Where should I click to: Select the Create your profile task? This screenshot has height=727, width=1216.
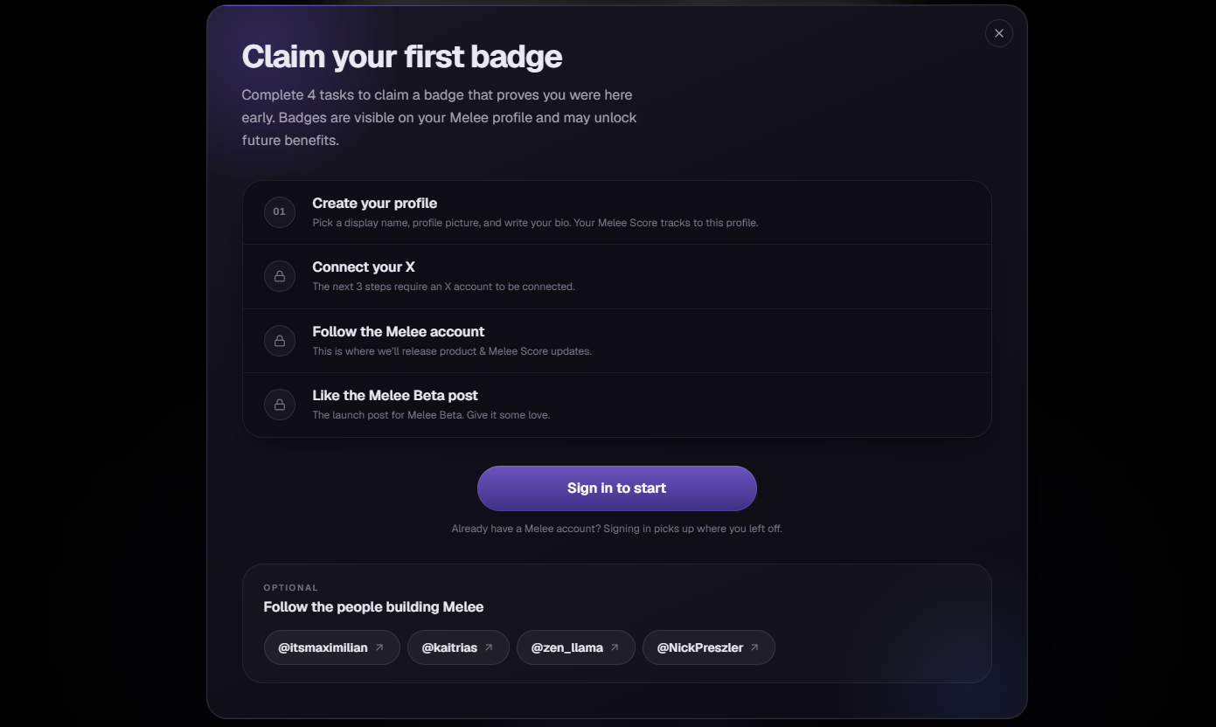[x=617, y=212]
